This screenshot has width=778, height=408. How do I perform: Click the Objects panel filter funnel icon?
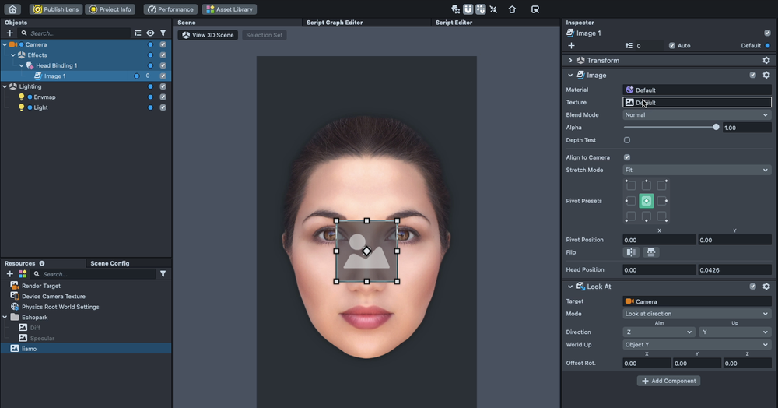[x=163, y=33]
